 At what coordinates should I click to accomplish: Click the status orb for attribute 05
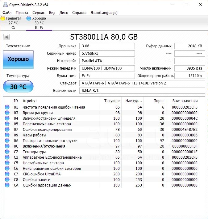coord(7,124)
